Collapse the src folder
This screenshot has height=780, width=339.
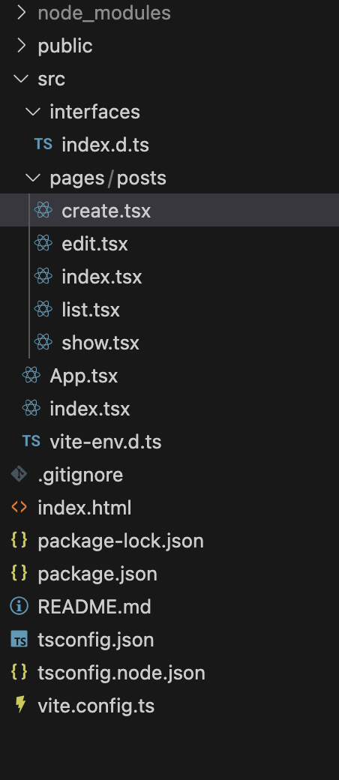tap(21, 79)
